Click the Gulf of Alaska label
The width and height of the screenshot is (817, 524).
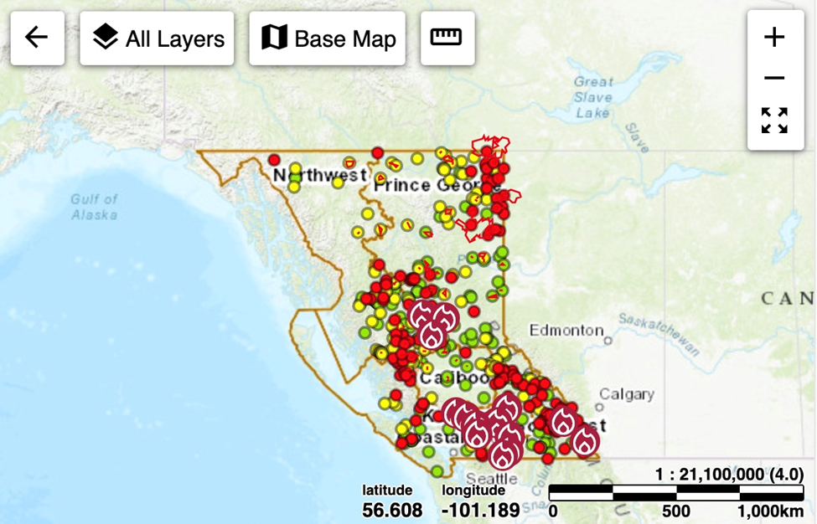point(94,206)
